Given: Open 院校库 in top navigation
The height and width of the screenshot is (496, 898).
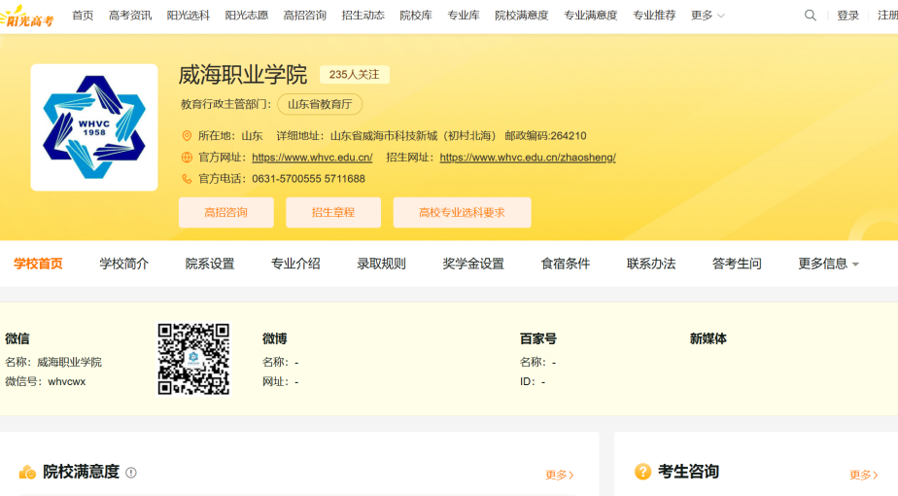Looking at the screenshot, I should click(x=416, y=16).
